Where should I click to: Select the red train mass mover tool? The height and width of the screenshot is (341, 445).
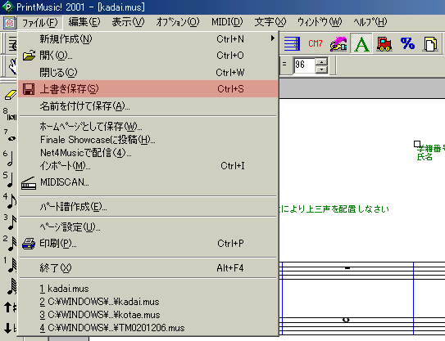point(384,43)
